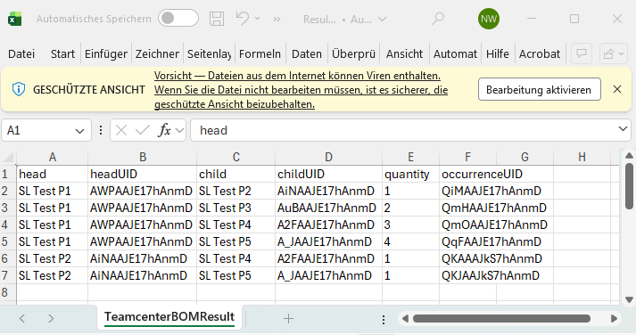Open the Name Box dropdown arrow

pyautogui.click(x=80, y=131)
